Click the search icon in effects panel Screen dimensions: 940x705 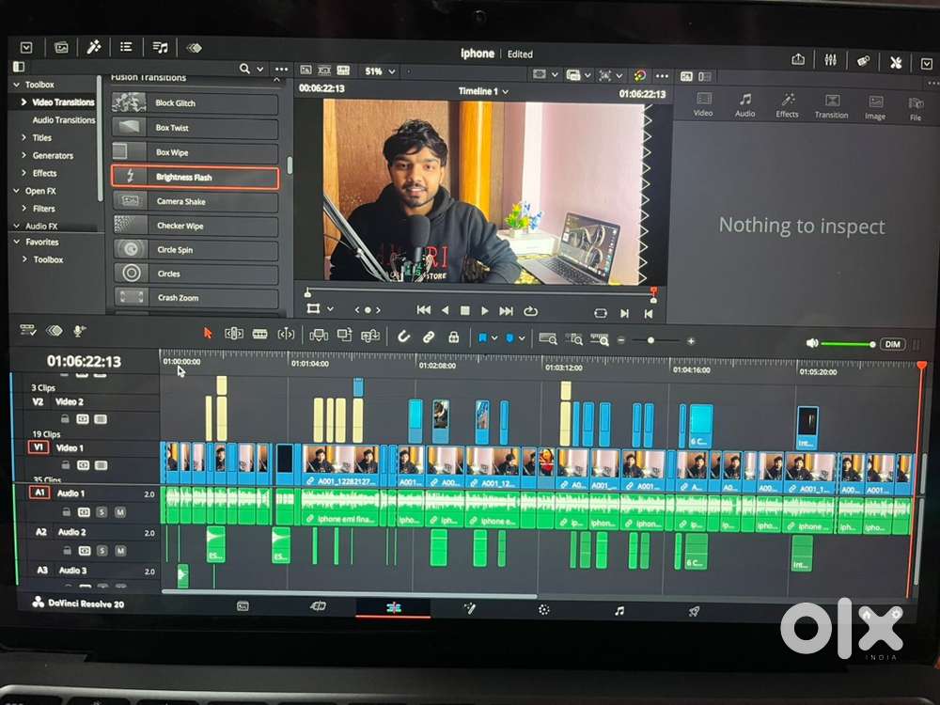[x=245, y=69]
